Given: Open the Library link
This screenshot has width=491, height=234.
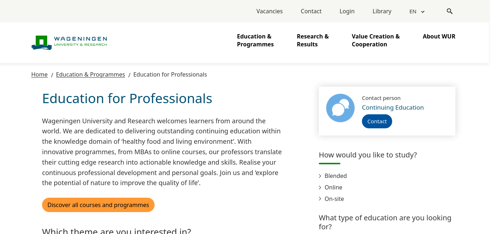Looking at the screenshot, I should 382,11.
